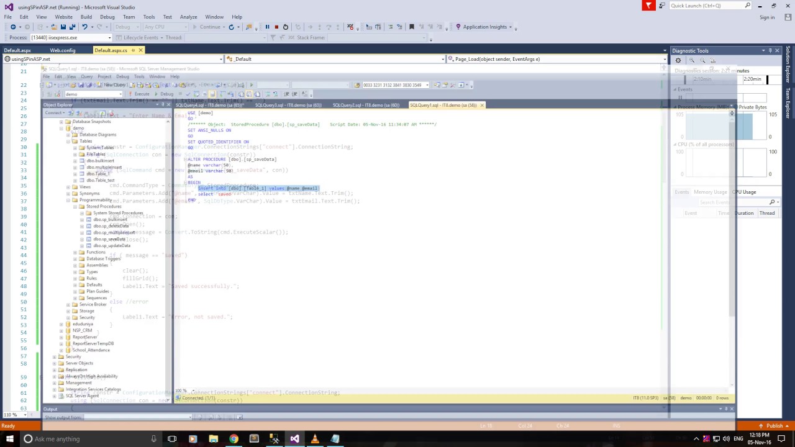The height and width of the screenshot is (447, 795).
Task: Switch to the Default.aspx tab
Action: click(x=17, y=50)
